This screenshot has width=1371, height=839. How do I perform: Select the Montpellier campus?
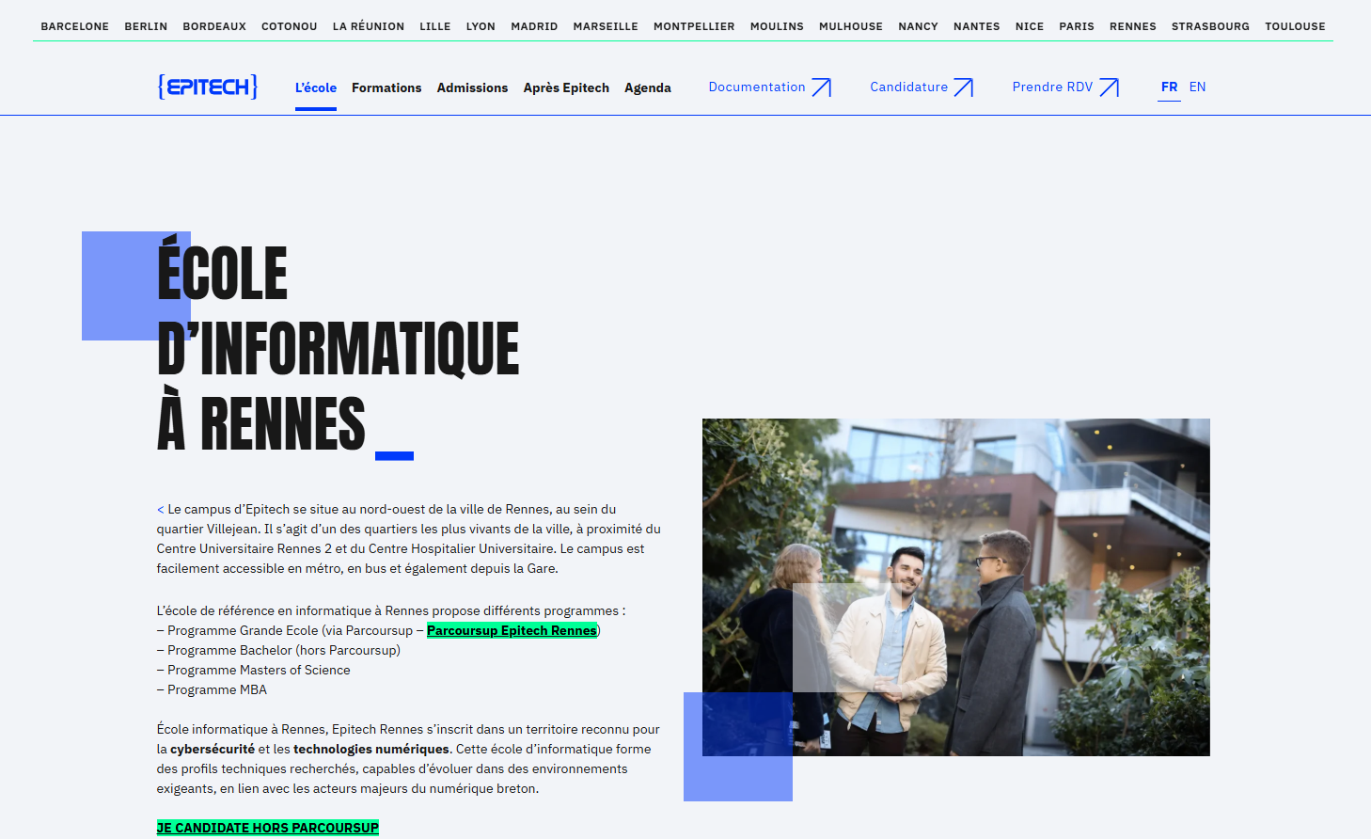tap(694, 26)
